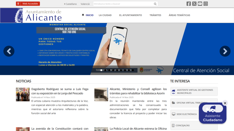The width and height of the screenshot is (234, 131).
Task: Click the search magnifier icon
Action: (155, 4)
